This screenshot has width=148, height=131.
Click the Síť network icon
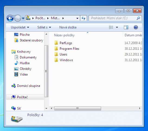[x=14, y=108]
